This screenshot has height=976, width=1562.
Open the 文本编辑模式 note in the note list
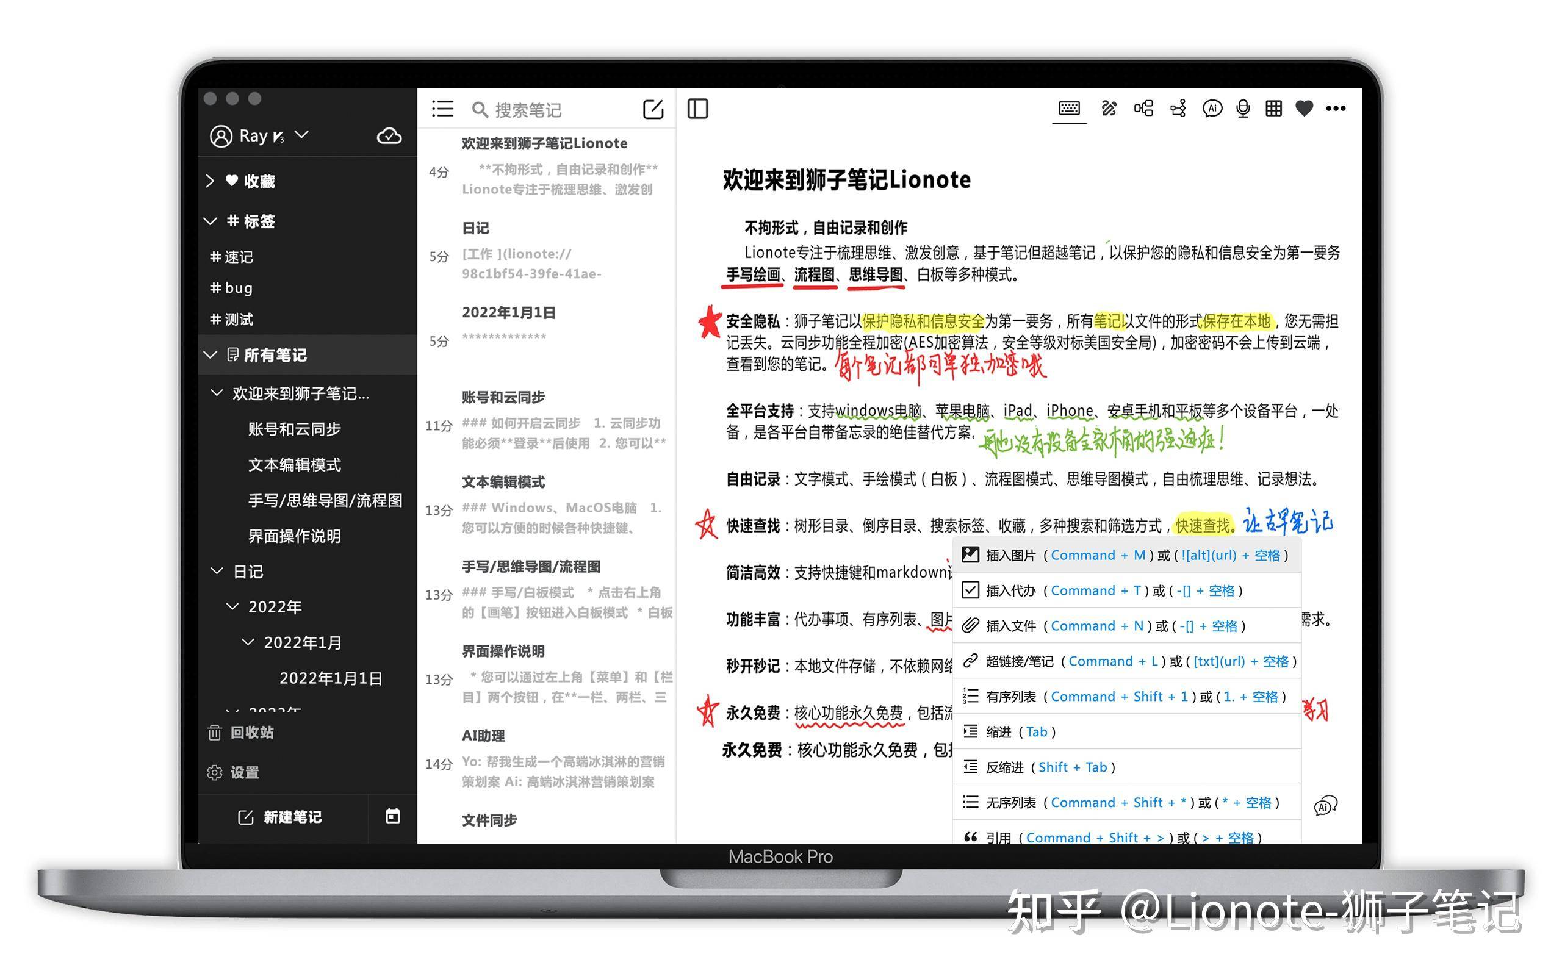pos(547,504)
